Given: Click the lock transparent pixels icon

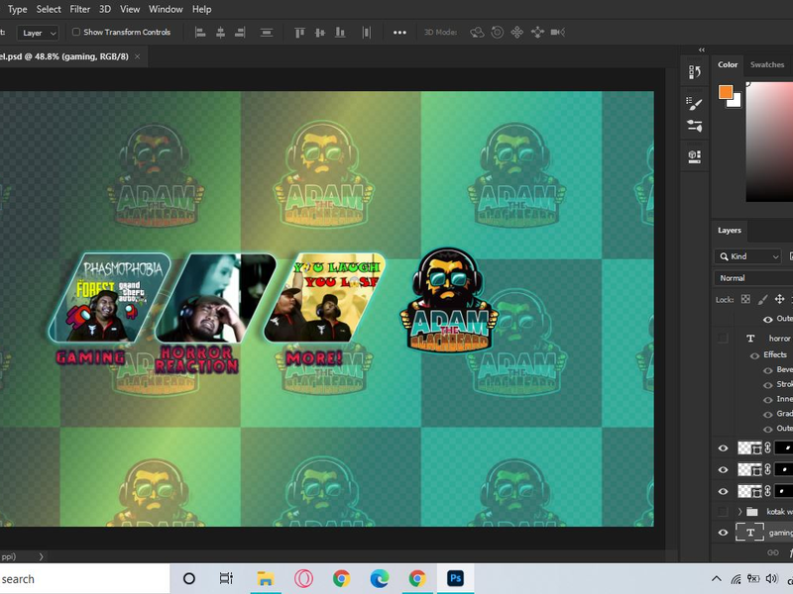Looking at the screenshot, I should 745,299.
